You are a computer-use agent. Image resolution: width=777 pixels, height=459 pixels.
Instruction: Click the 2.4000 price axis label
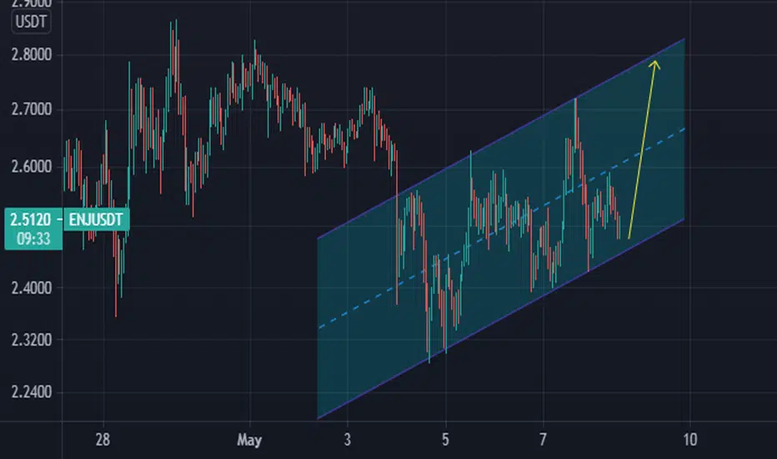[x=31, y=288]
